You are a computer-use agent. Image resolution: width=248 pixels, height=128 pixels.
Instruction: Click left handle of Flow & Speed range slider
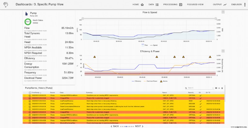[x=83, y=19]
